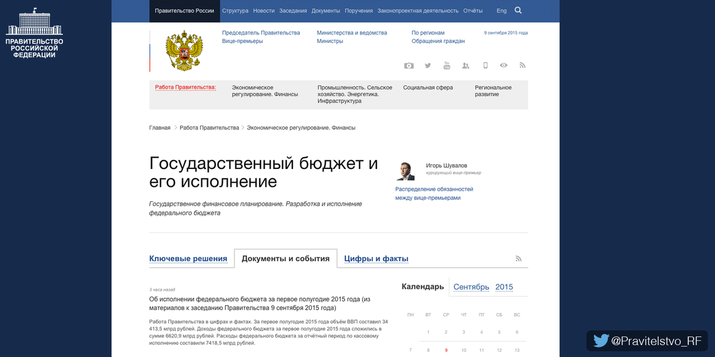Screen dimensions: 715x357
Task: Open Региональное развитие section
Action: 493,90
